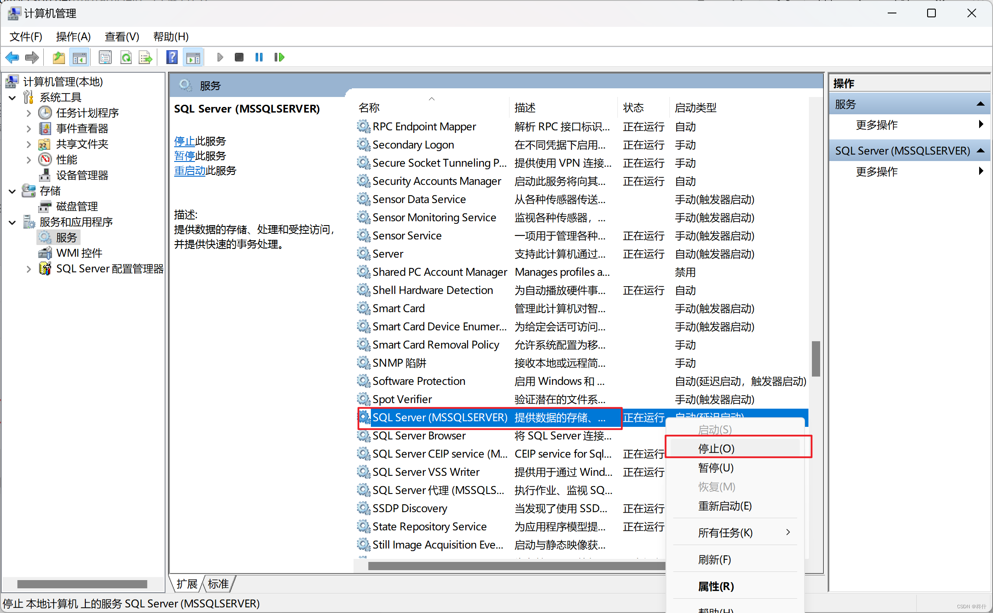The height and width of the screenshot is (613, 993).
Task: Stop the service with the black square icon
Action: tap(239, 57)
